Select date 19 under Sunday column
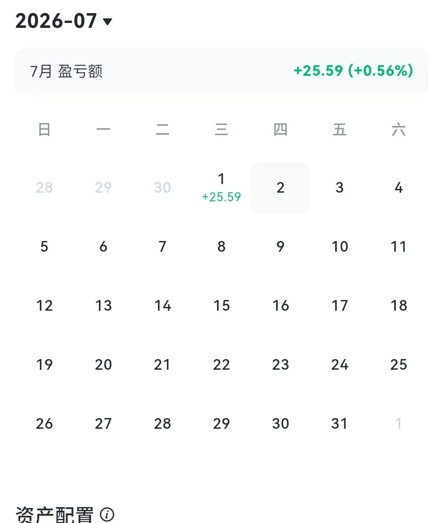 tap(44, 365)
